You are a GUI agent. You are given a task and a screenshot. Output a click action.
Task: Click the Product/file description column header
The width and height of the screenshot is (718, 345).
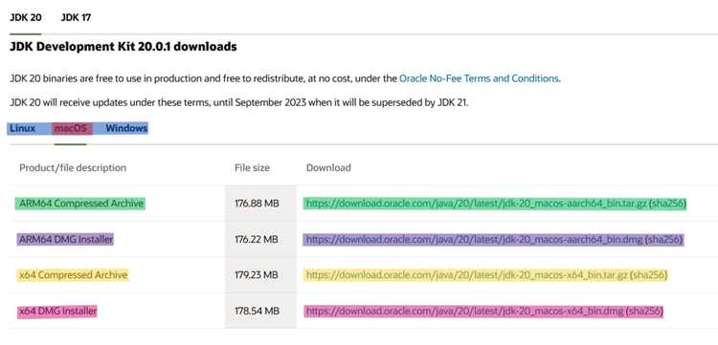[73, 167]
